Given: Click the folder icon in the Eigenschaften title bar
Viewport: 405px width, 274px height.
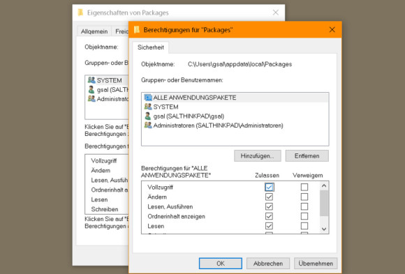Looking at the screenshot, I should point(80,13).
